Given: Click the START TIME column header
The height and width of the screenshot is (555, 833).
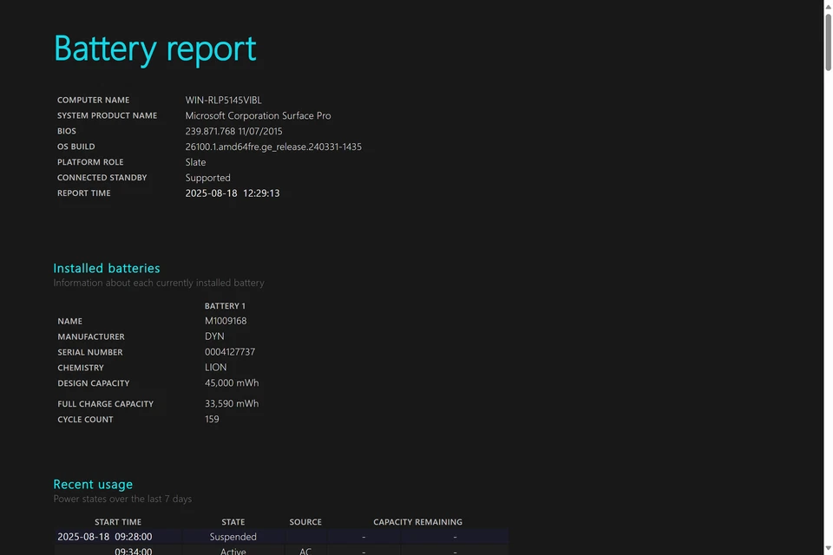Looking at the screenshot, I should (118, 522).
